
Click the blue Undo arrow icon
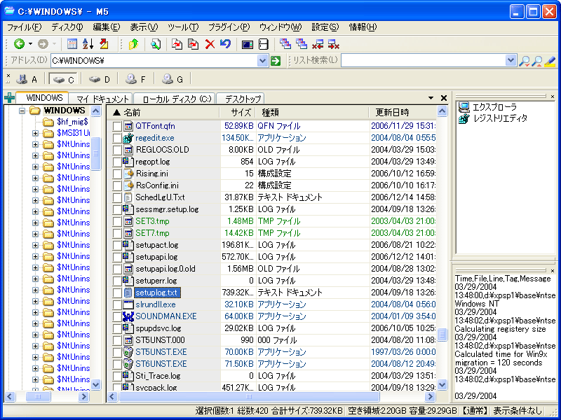[225, 44]
